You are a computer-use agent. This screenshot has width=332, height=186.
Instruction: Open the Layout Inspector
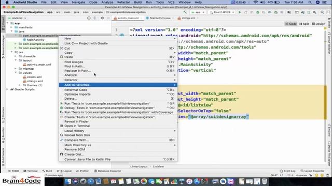(312, 171)
